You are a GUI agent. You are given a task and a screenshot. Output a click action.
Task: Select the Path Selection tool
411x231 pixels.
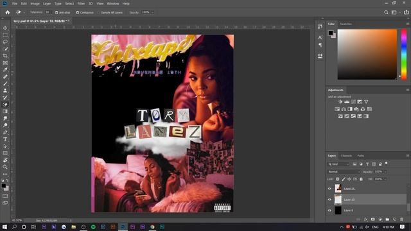coord(5,146)
